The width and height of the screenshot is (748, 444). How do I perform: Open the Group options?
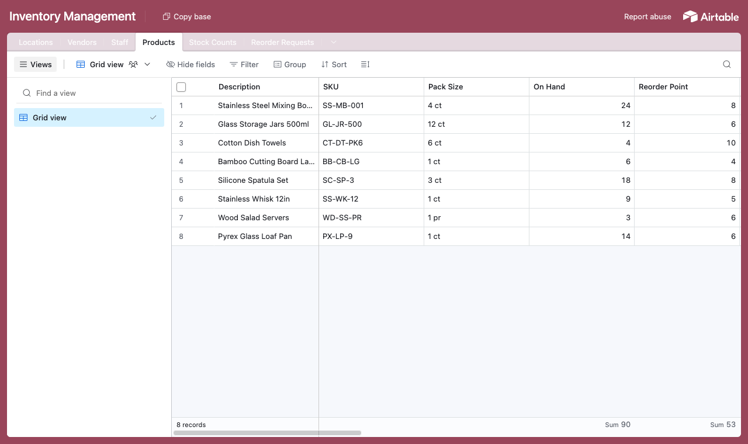[x=290, y=64]
